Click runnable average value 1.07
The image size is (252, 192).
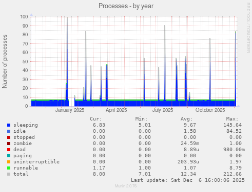tap(190, 168)
